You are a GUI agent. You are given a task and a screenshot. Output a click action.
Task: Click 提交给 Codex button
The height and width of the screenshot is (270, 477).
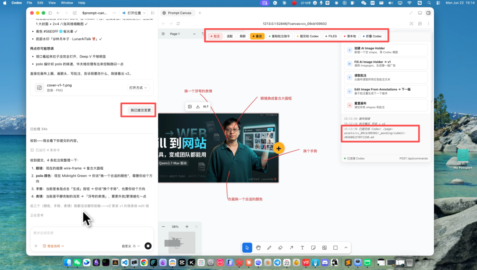click(x=308, y=36)
